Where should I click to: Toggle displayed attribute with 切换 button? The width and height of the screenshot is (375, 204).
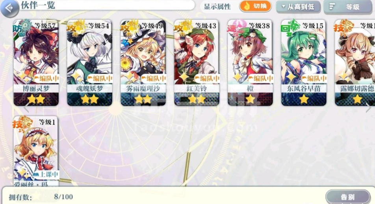[255, 6]
